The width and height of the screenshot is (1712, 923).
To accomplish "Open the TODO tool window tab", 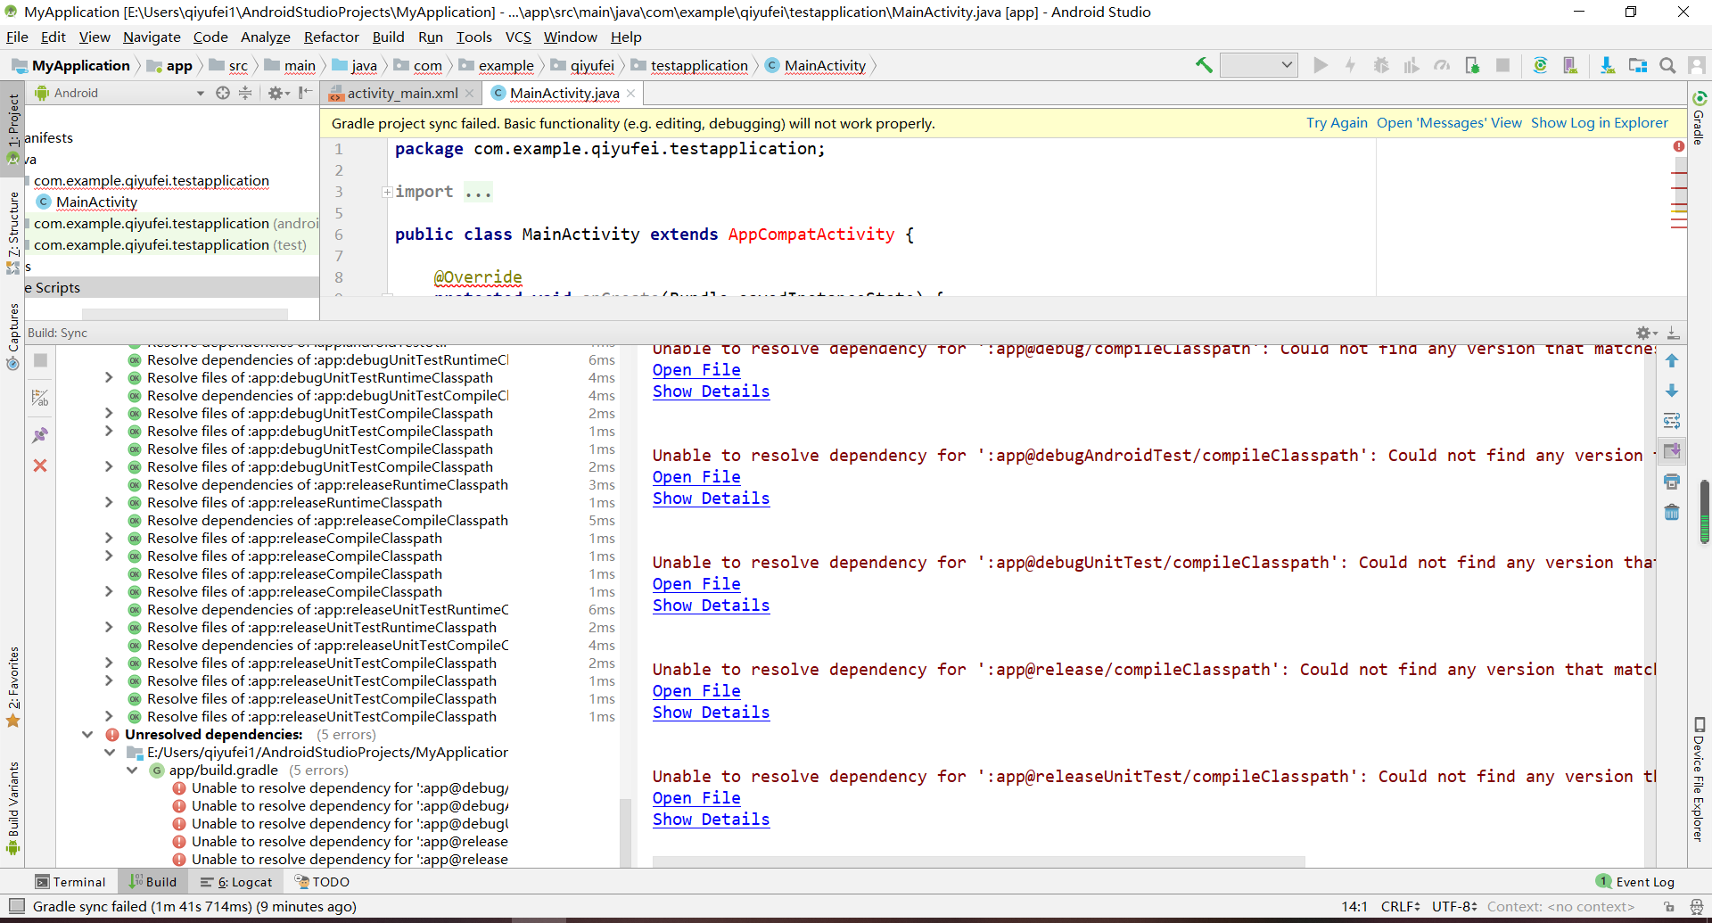I will click(x=322, y=881).
